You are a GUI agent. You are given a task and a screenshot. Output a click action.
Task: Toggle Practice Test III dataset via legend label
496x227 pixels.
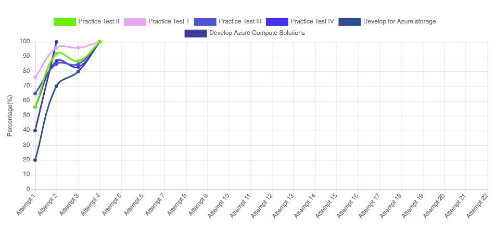point(240,21)
